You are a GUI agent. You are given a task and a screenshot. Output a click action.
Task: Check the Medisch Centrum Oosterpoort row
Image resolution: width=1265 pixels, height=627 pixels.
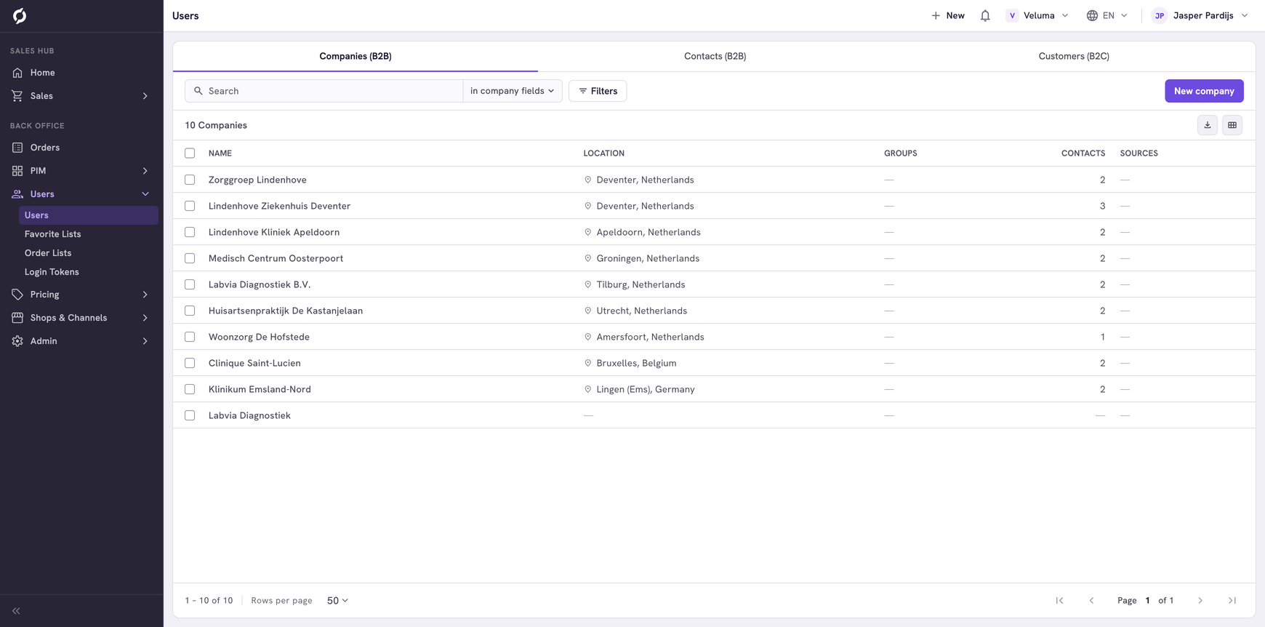[190, 258]
